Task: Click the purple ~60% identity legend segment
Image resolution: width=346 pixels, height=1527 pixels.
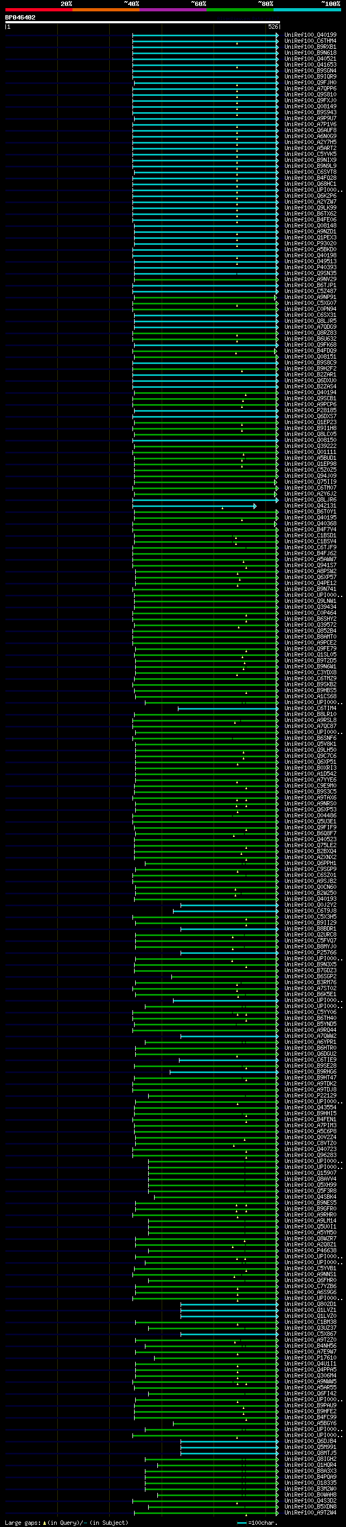Action: point(174,10)
